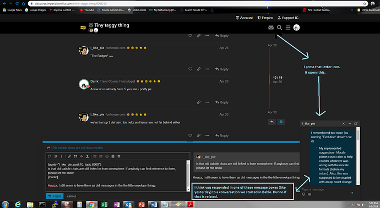380x208 pixels.
Task: Toggle italic formatting in the composer
Action: pos(62,156)
